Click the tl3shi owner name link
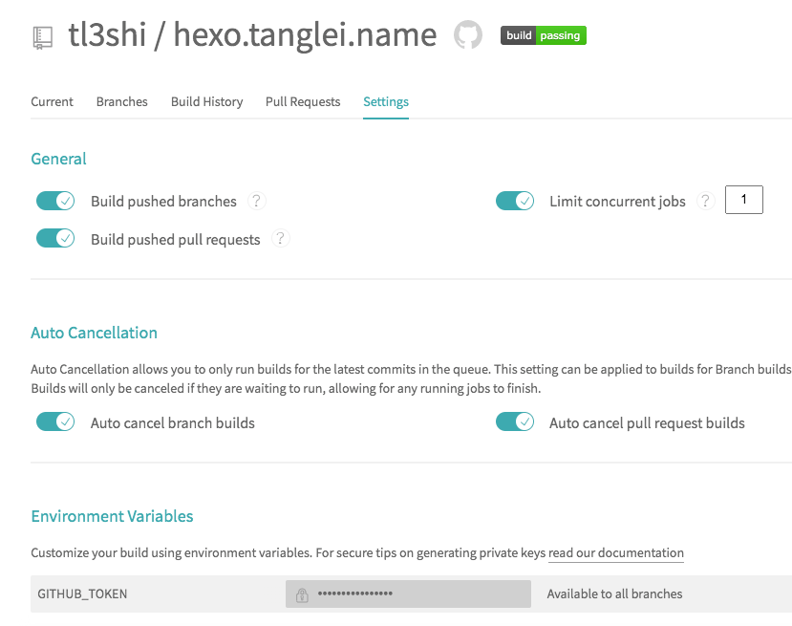The height and width of the screenshot is (626, 792). (105, 36)
